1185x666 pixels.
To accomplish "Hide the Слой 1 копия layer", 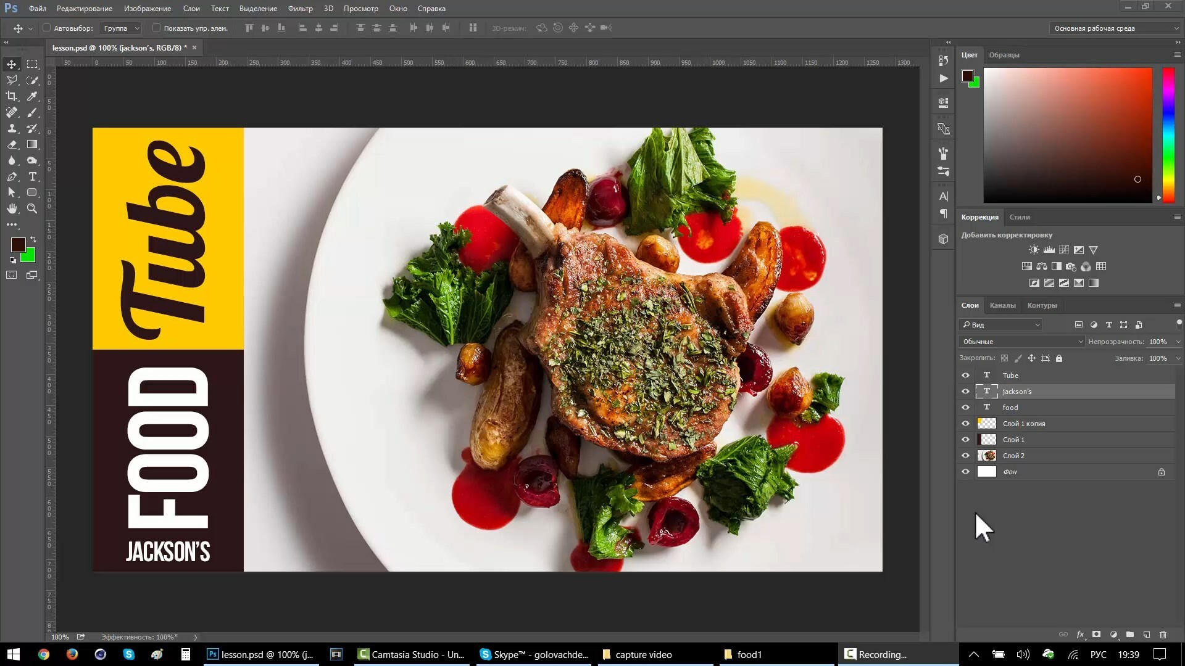I will tap(966, 423).
